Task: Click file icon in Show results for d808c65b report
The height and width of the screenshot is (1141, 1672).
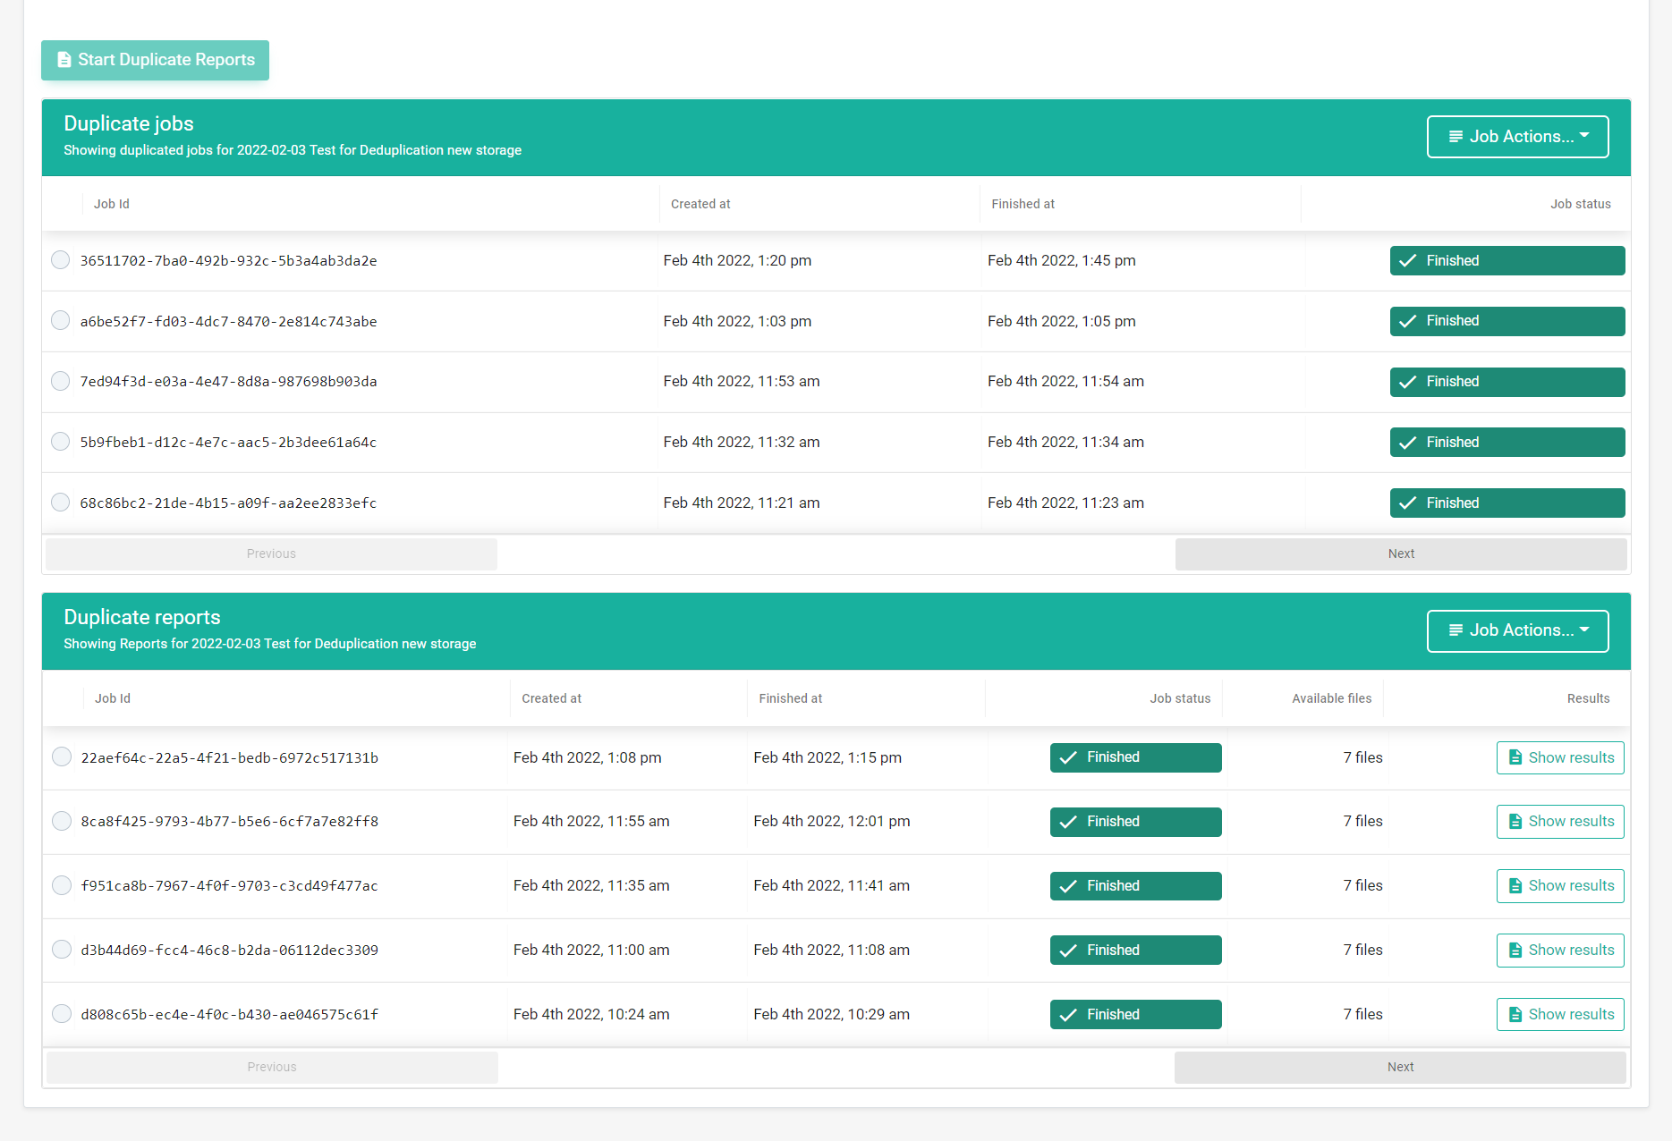Action: click(x=1515, y=1014)
